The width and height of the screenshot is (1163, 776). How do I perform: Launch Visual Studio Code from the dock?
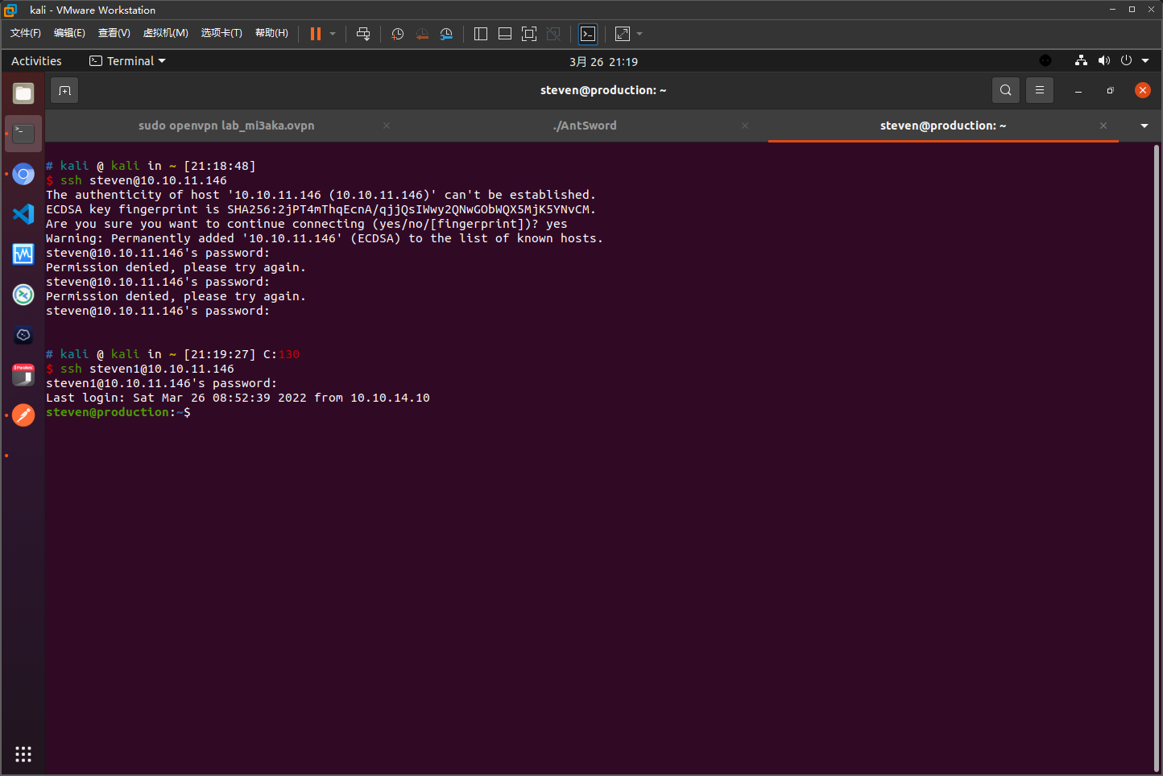(23, 214)
